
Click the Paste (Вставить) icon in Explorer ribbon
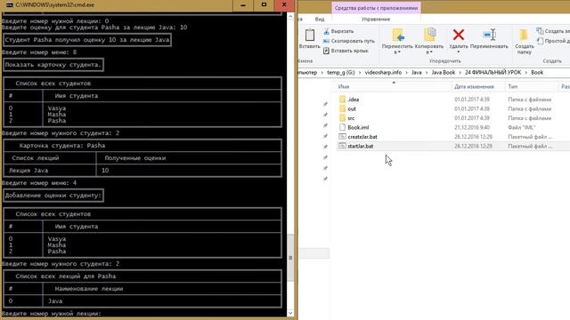click(310, 36)
